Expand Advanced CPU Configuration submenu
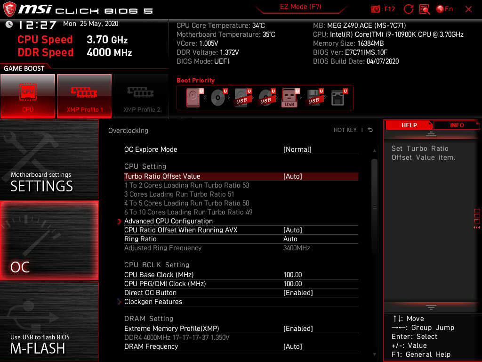 point(168,221)
